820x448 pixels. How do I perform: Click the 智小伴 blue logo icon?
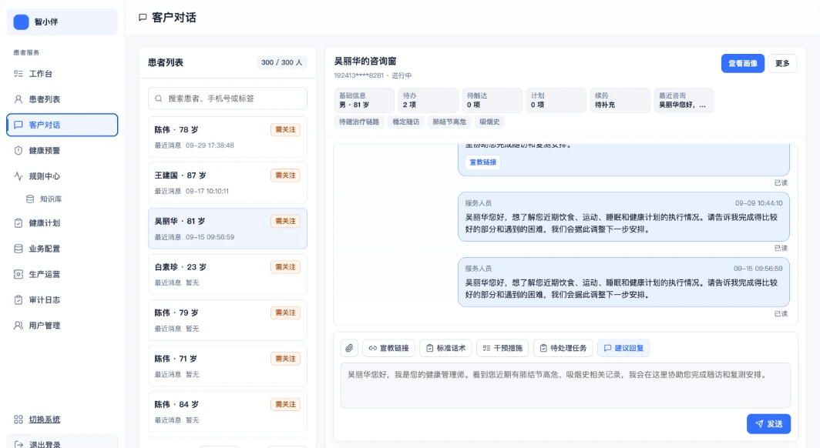point(21,22)
